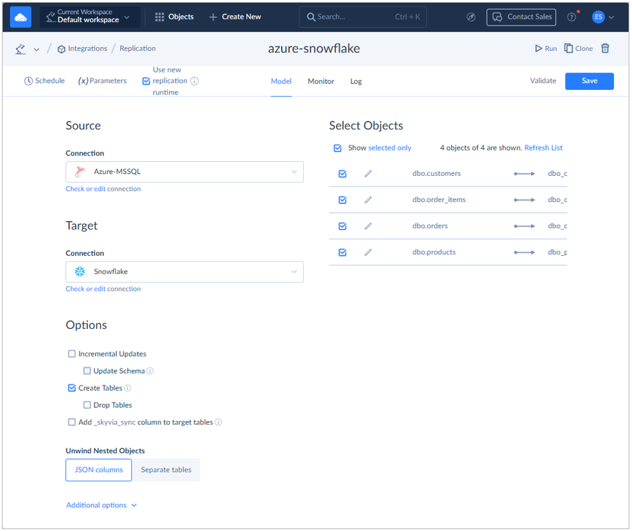The image size is (632, 531).
Task: Click the Update Schema info icon
Action: pyautogui.click(x=150, y=371)
